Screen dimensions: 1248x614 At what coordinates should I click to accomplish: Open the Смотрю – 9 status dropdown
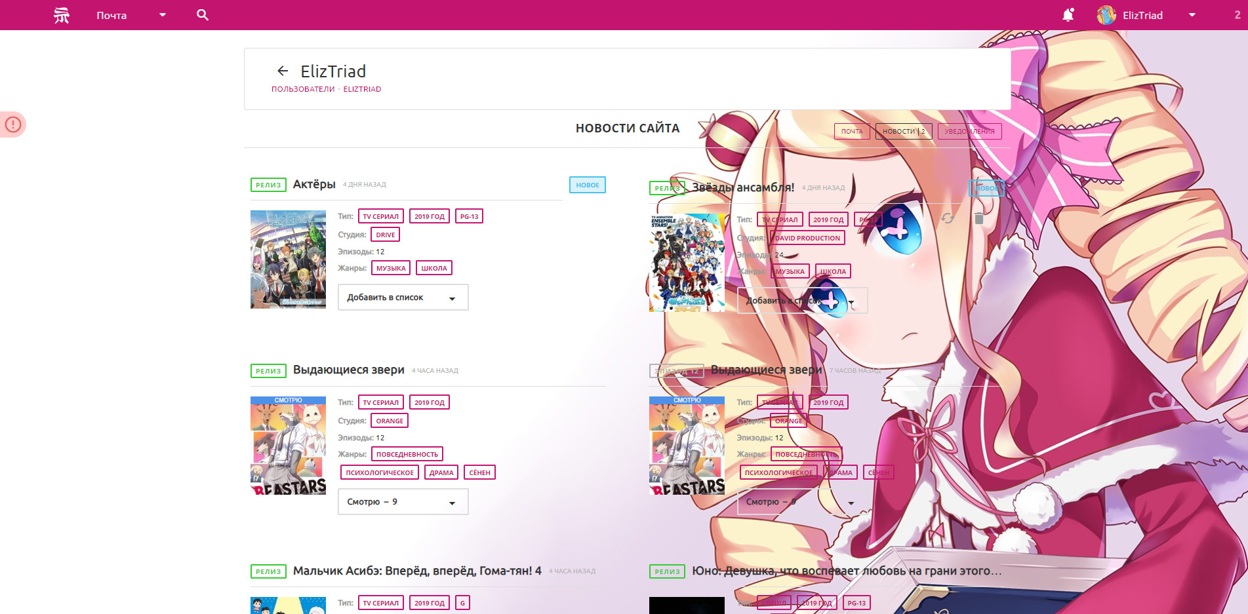pyautogui.click(x=403, y=502)
